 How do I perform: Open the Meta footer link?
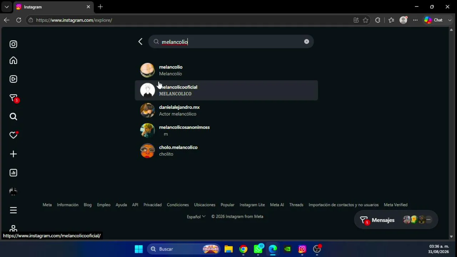47,205
